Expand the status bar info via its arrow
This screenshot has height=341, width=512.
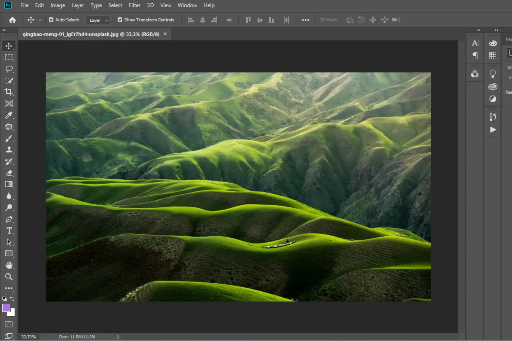[x=117, y=337]
